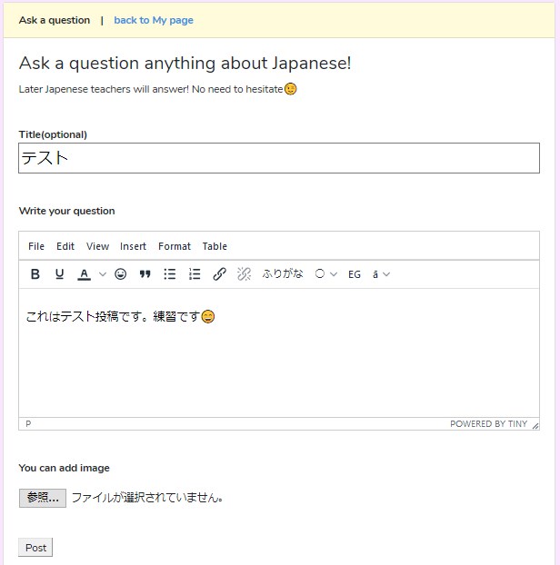
Task: Click the Title input field
Action: point(279,158)
